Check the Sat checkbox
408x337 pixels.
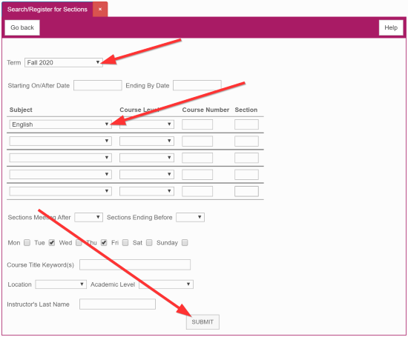149,243
